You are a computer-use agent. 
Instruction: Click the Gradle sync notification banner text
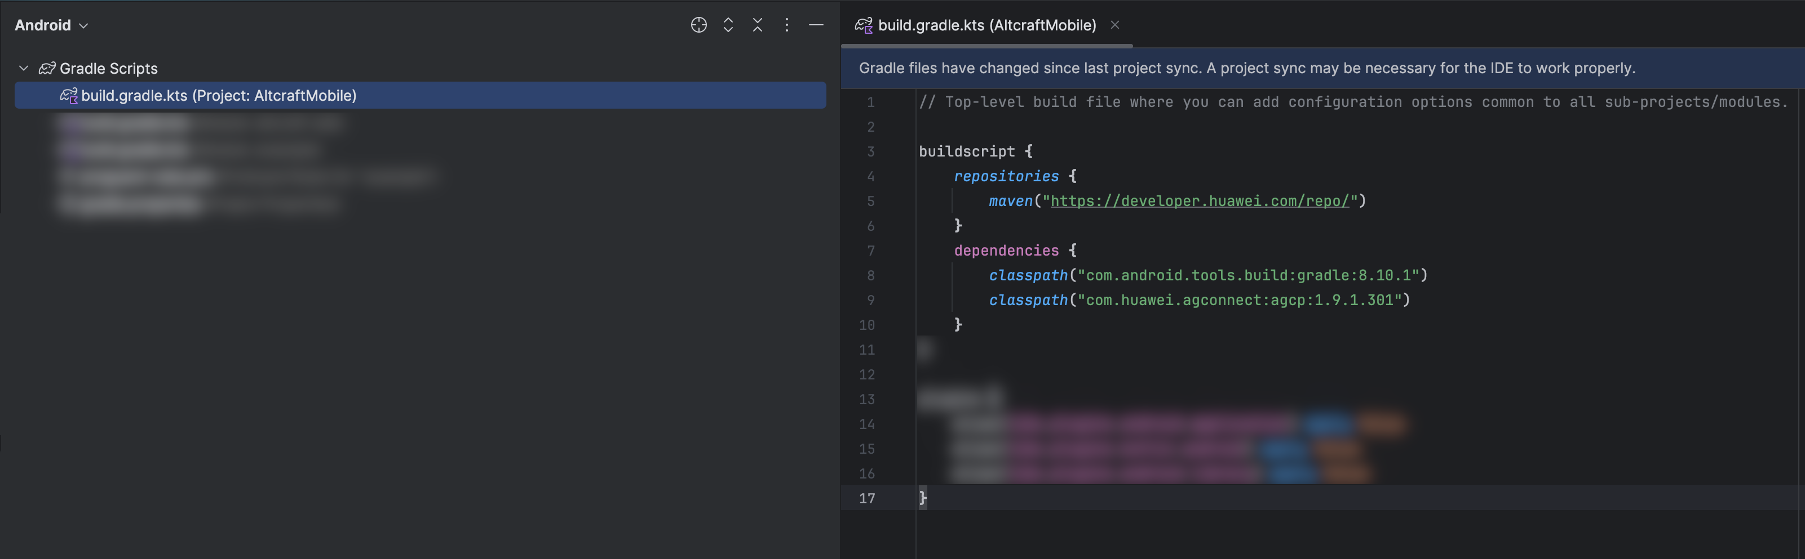pos(1246,69)
